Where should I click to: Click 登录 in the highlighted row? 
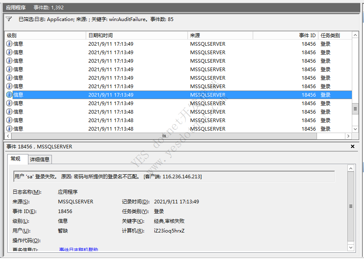tap(325, 95)
